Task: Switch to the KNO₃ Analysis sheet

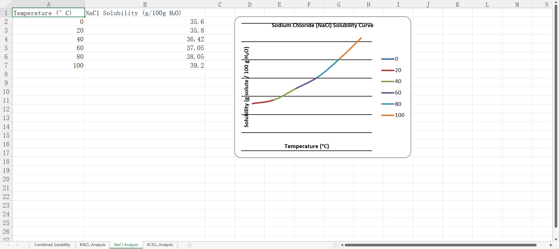Action: click(x=93, y=245)
